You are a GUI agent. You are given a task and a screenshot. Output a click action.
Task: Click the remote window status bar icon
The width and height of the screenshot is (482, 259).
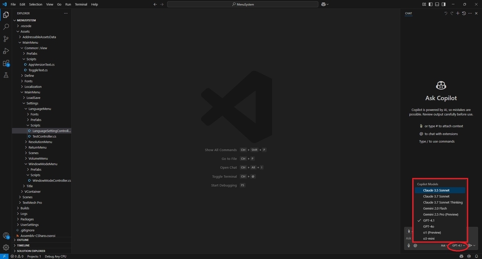(x=4, y=256)
